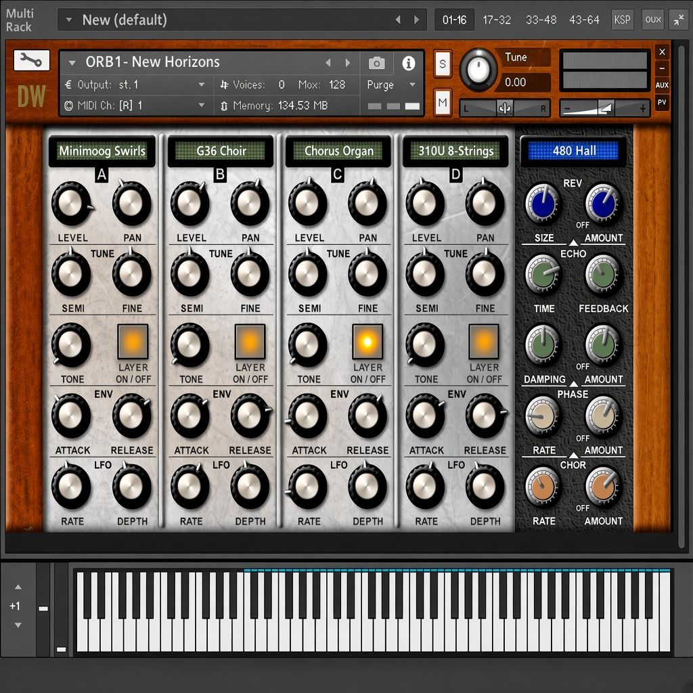Open the ORB1 instrument name dropdown
This screenshot has width=693, height=693.
click(72, 63)
